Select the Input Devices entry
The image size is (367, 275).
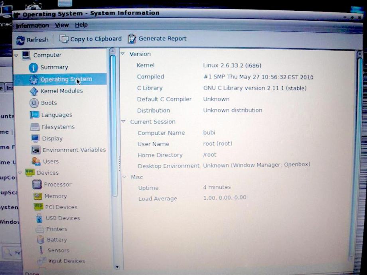point(67,261)
